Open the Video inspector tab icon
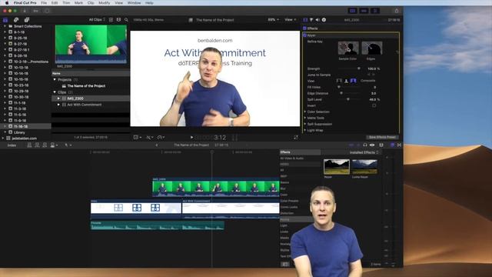The image size is (492, 277). (x=305, y=20)
